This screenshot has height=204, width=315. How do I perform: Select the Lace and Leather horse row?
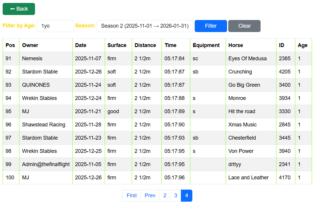(x=249, y=178)
